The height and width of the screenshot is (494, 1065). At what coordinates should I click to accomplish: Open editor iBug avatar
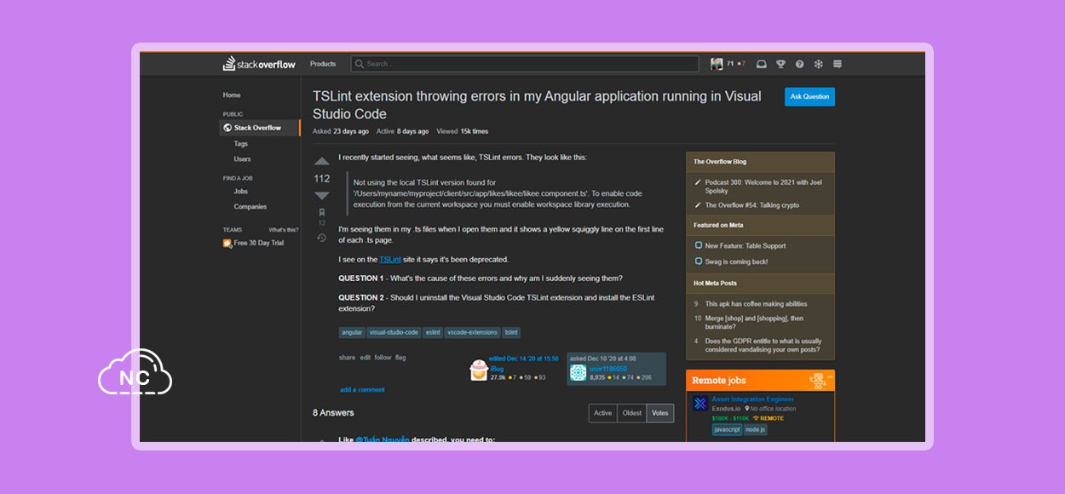point(479,371)
